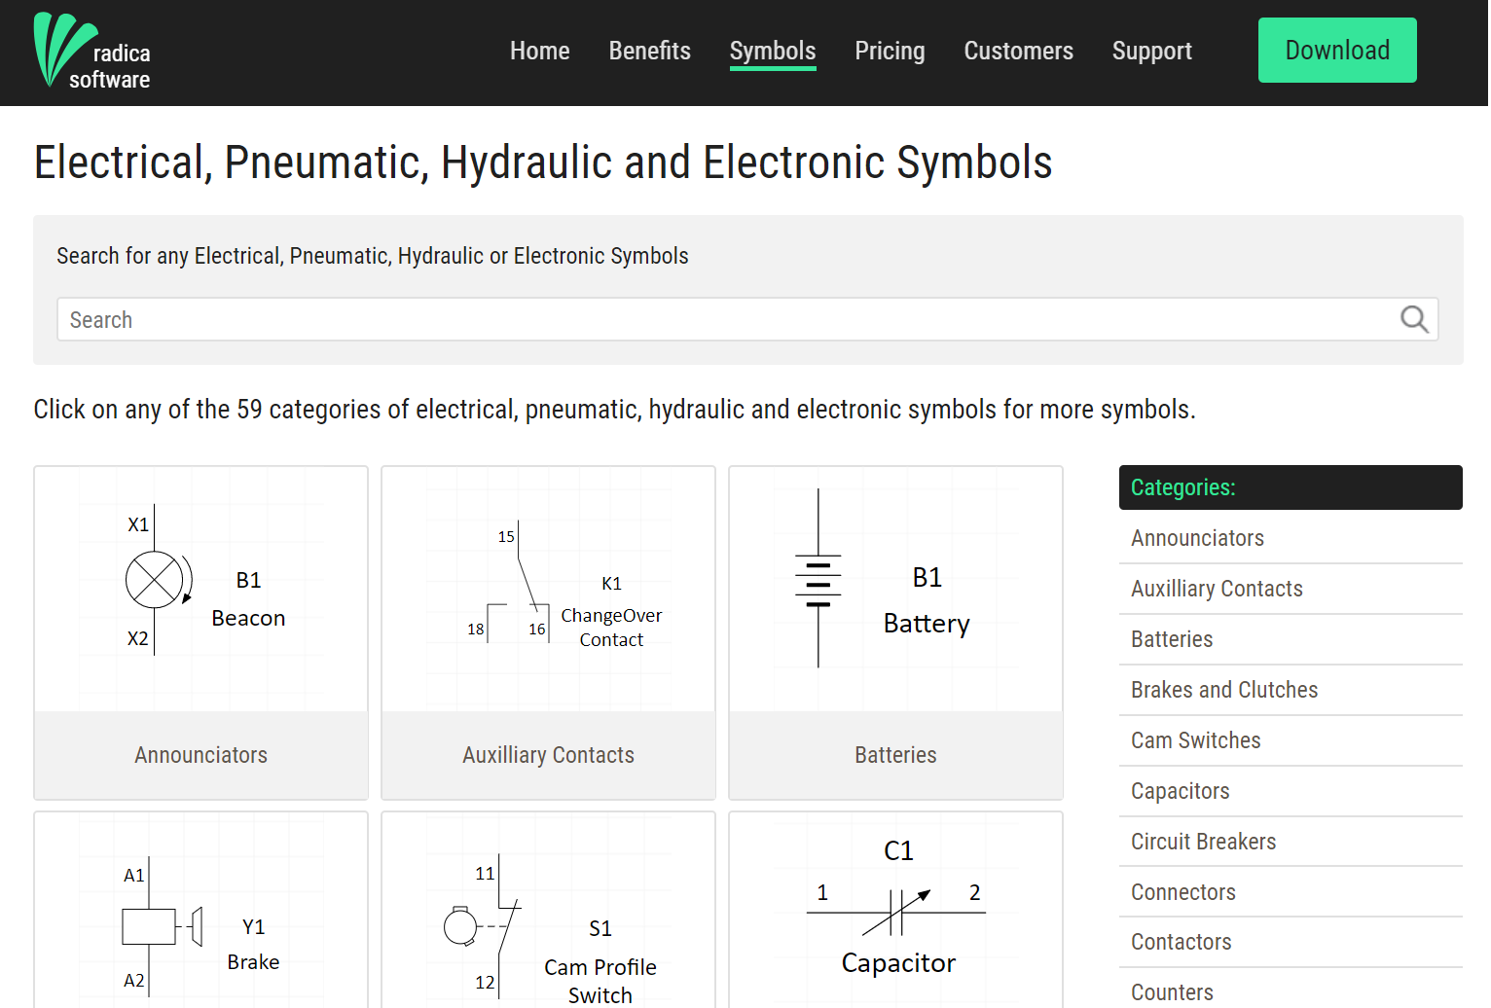Open the Support page
1491x1008 pixels.
pos(1152,51)
